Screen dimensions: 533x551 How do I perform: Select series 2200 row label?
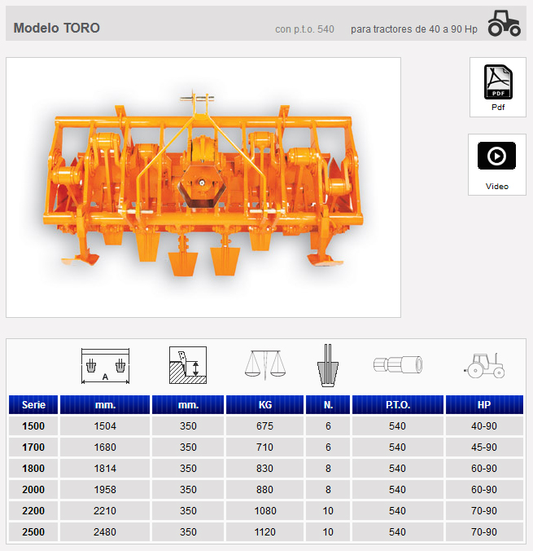[33, 510]
